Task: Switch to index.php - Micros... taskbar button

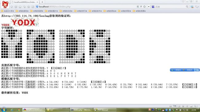Action: tap(81, 110)
